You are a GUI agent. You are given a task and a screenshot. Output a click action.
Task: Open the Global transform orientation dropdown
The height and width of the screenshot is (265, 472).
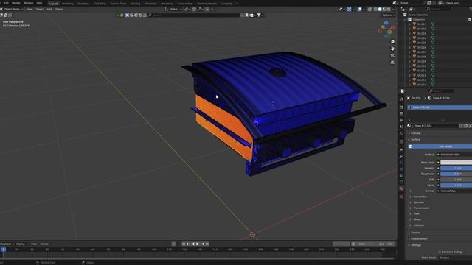173,10
